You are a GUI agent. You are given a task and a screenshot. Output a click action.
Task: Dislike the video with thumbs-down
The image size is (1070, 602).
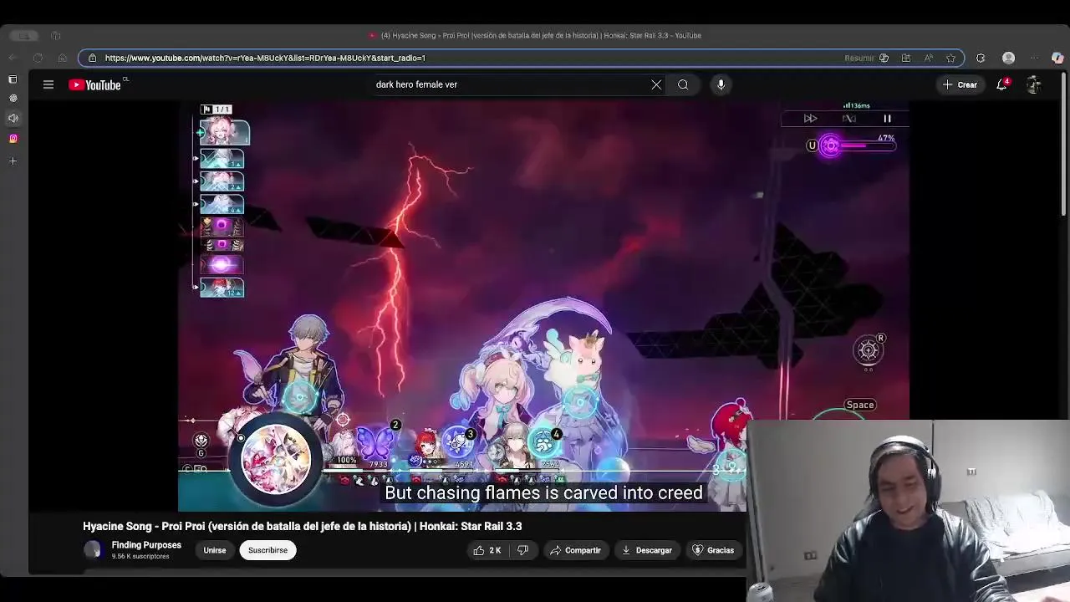point(522,550)
